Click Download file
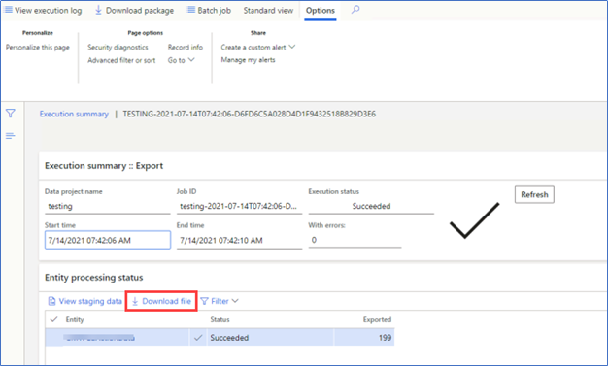 coord(161,301)
